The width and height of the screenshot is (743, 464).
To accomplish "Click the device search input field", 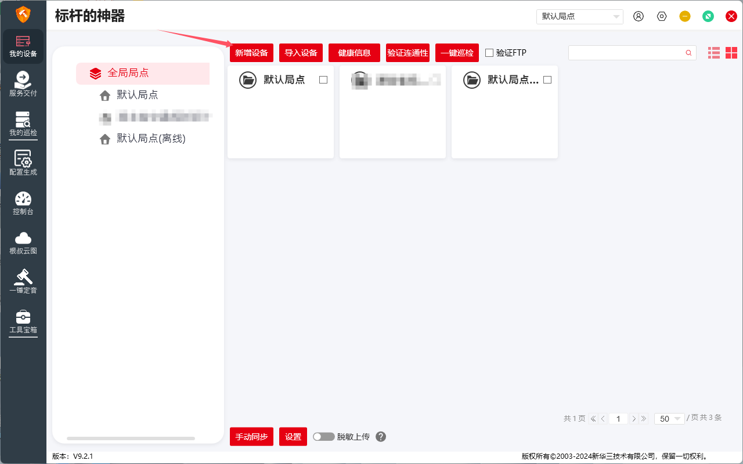I will pyautogui.click(x=626, y=53).
